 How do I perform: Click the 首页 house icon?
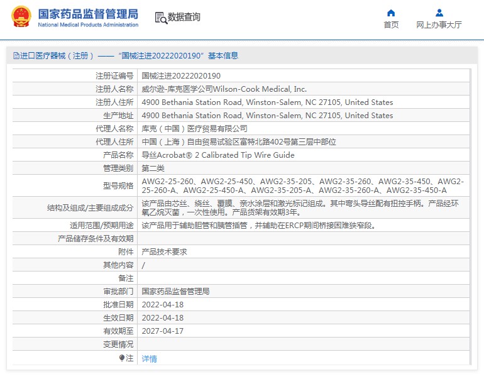click(391, 13)
